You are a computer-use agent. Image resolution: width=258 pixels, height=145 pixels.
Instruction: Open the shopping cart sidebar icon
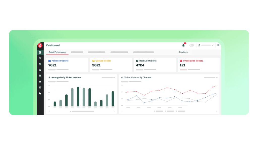40,64
